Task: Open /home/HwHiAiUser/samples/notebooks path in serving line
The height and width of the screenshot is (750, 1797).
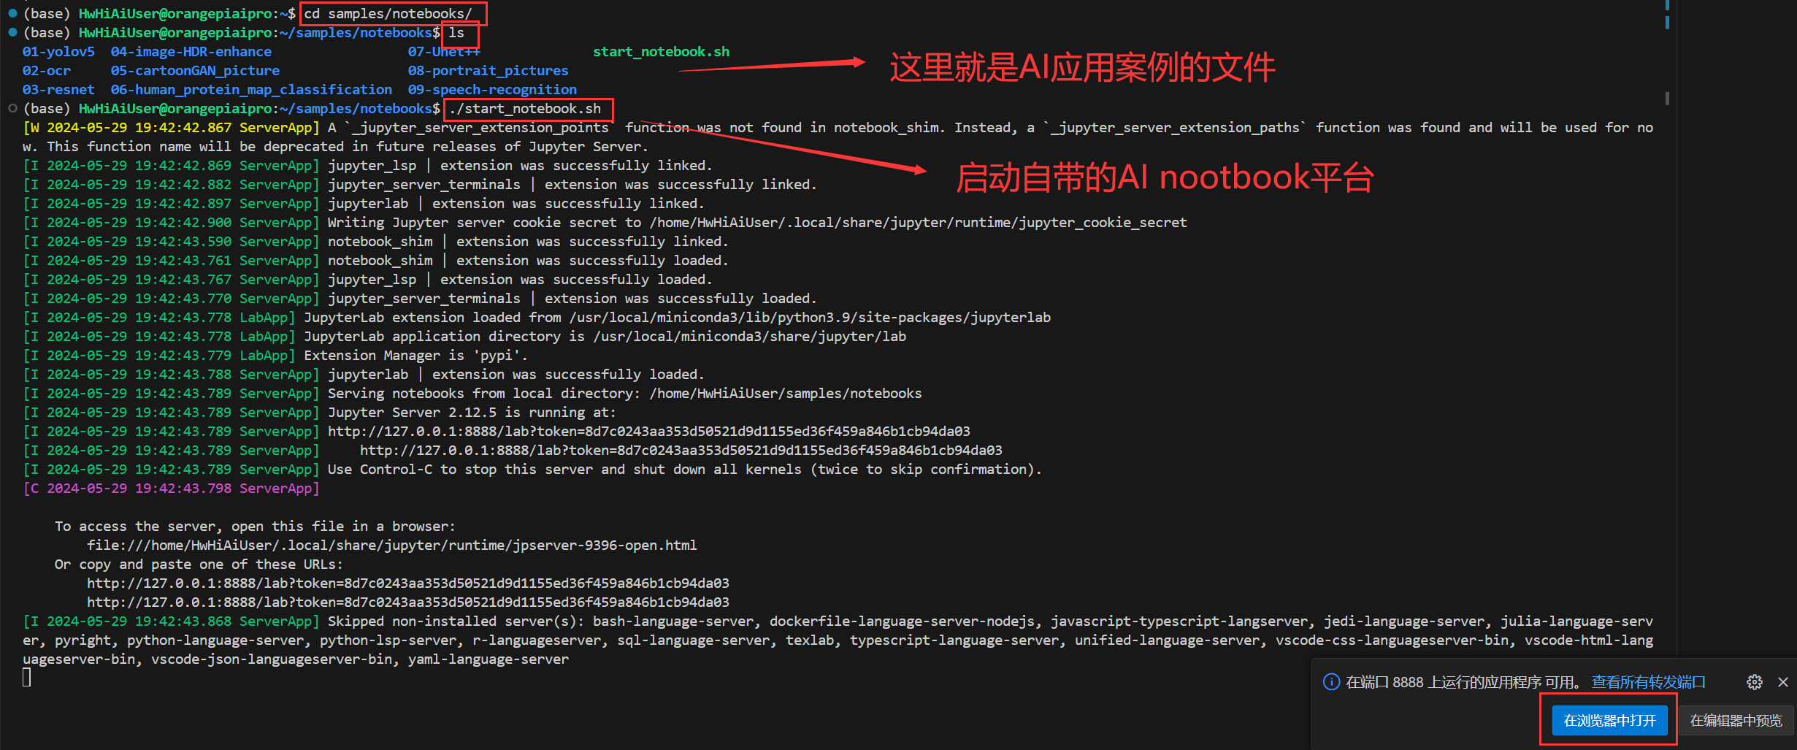Action: point(786,394)
